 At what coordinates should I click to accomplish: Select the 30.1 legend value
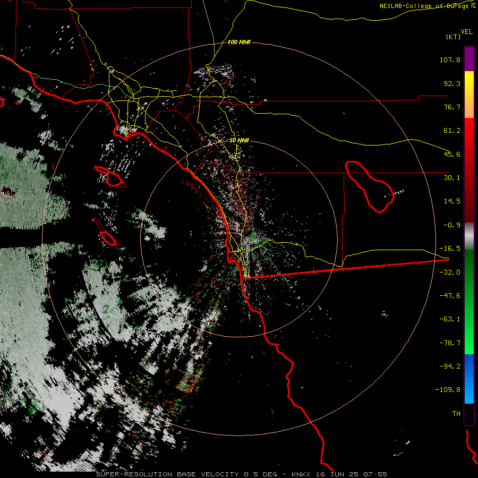(452, 178)
